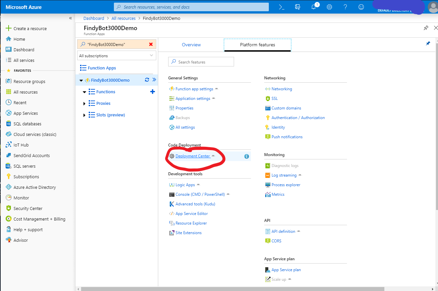Image resolution: width=438 pixels, height=291 pixels.
Task: Open Cloud services (classic)
Action: (35, 134)
